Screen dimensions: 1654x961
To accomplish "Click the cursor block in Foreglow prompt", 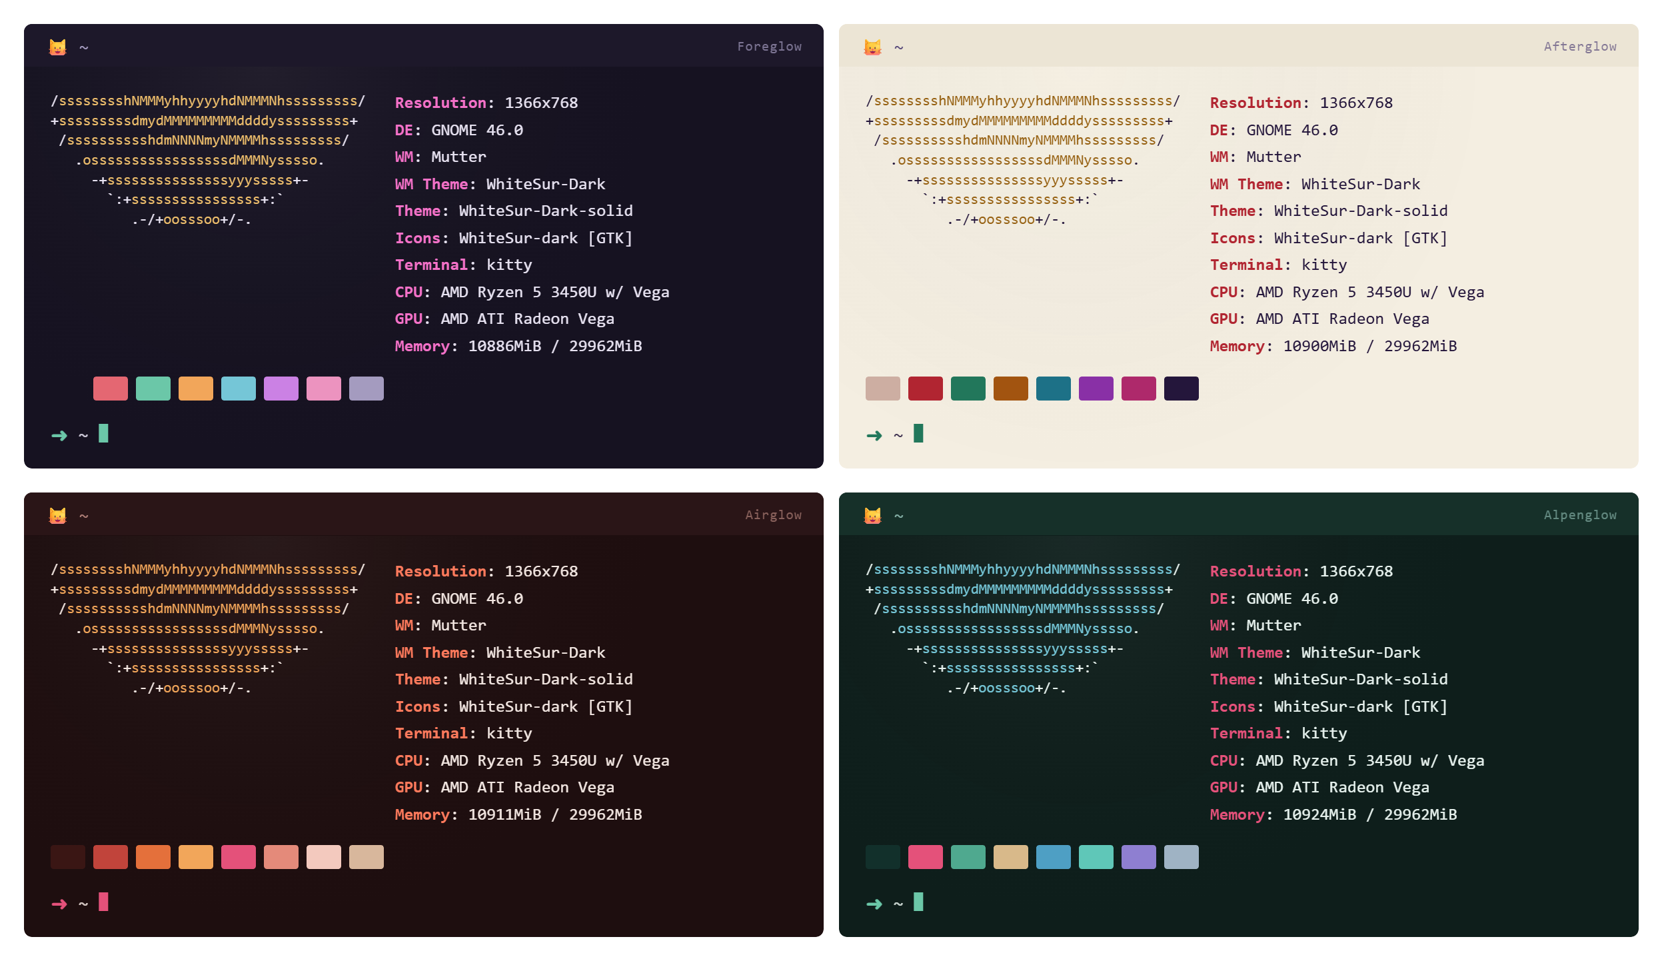I will click(x=103, y=433).
